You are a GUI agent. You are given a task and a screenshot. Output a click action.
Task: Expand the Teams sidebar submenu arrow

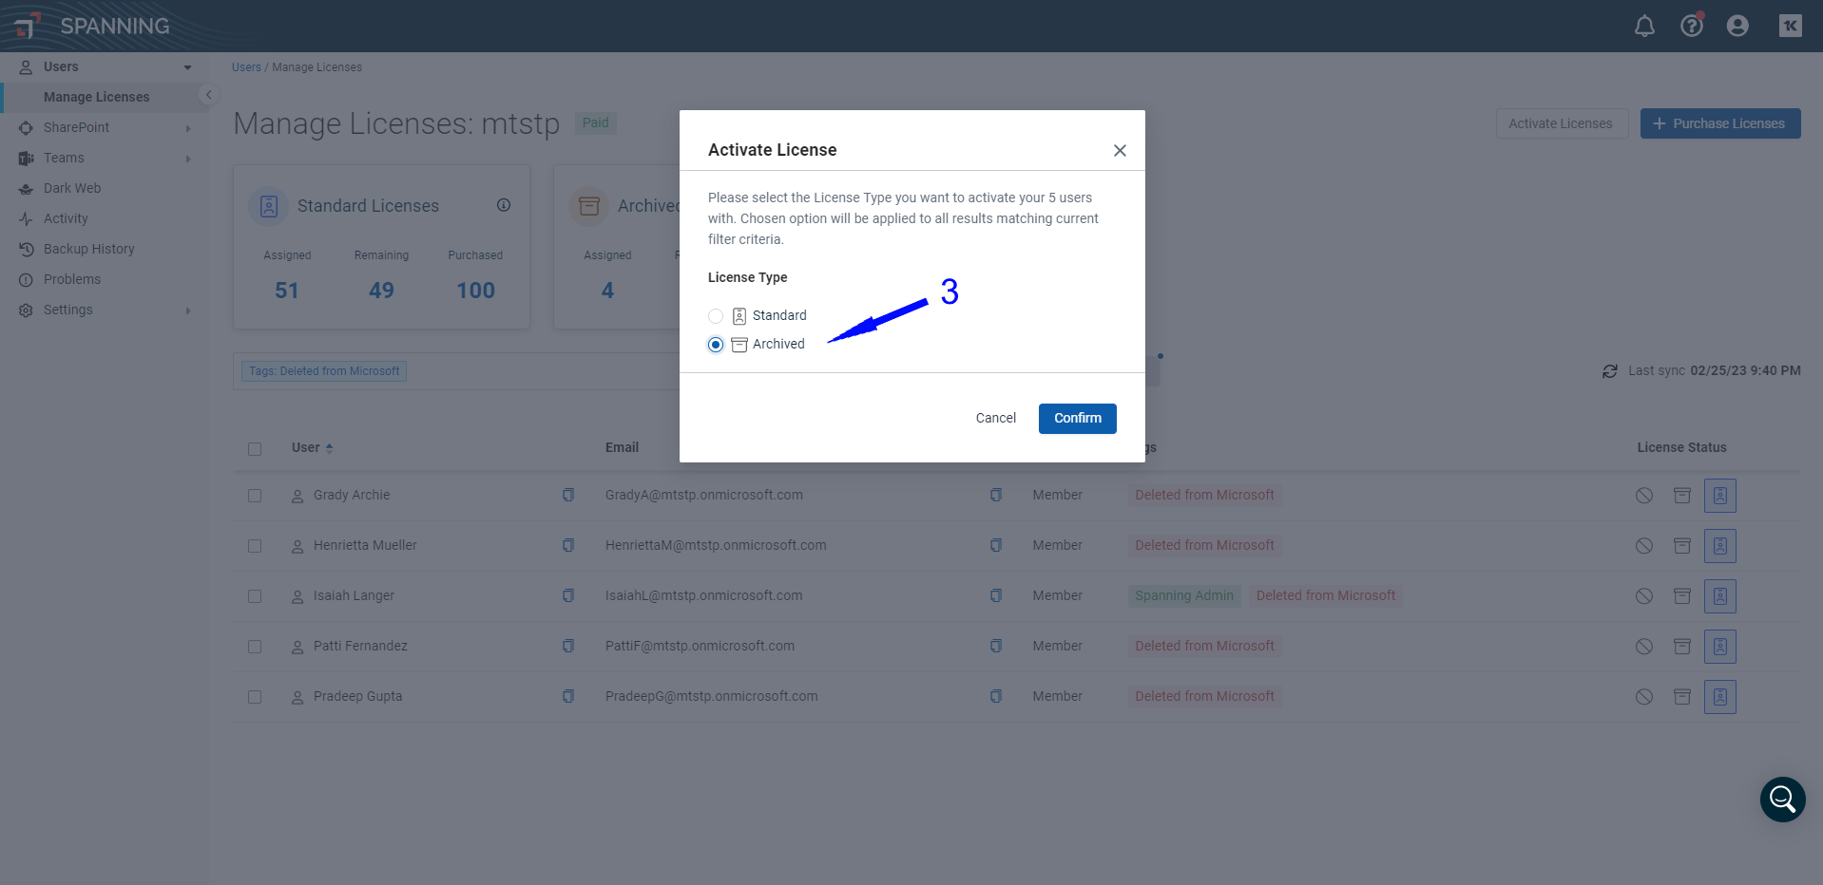coord(188,159)
